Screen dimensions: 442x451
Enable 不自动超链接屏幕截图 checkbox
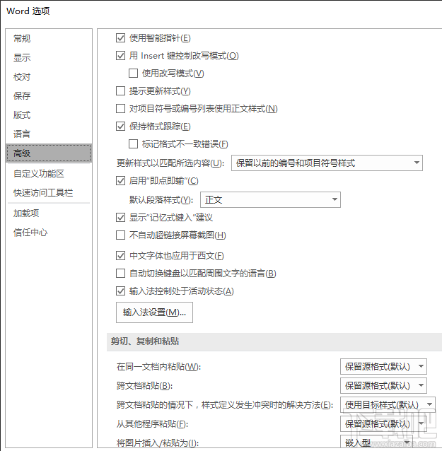click(x=120, y=235)
